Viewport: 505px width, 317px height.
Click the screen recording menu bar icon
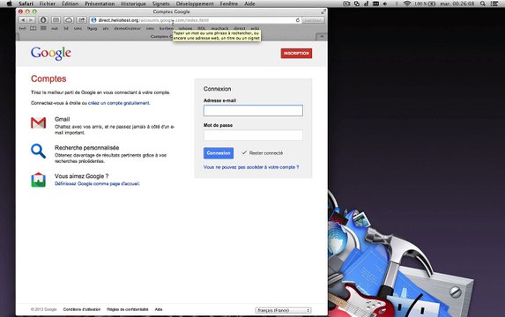point(346,4)
